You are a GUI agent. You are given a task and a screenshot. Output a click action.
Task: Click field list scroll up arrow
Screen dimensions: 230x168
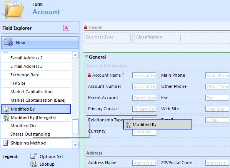75,55
